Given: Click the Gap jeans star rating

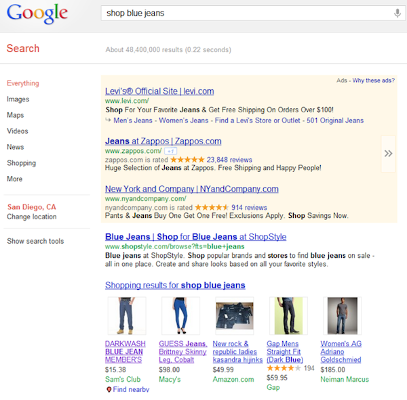Looking at the screenshot, I should coord(284,368).
